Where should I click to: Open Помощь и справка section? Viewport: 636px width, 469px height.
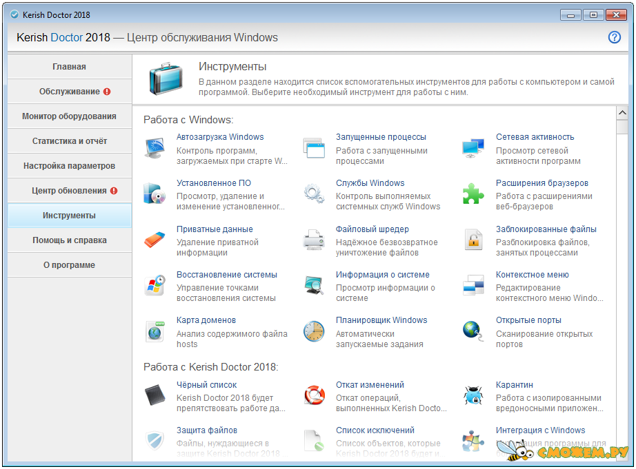click(x=70, y=240)
